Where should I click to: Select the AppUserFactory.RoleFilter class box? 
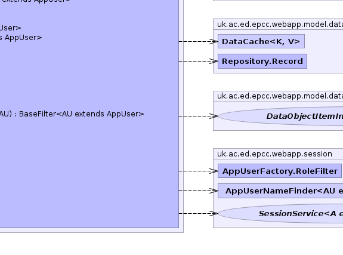click(280, 171)
